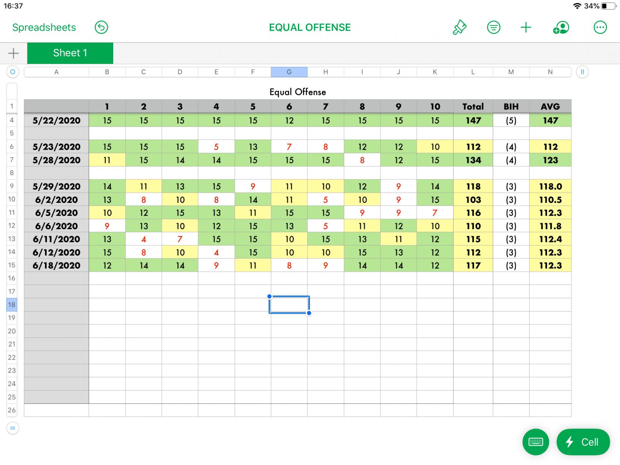Image resolution: width=620 pixels, height=465 pixels.
Task: Add a new sheet with plus icon
Action: click(x=13, y=53)
